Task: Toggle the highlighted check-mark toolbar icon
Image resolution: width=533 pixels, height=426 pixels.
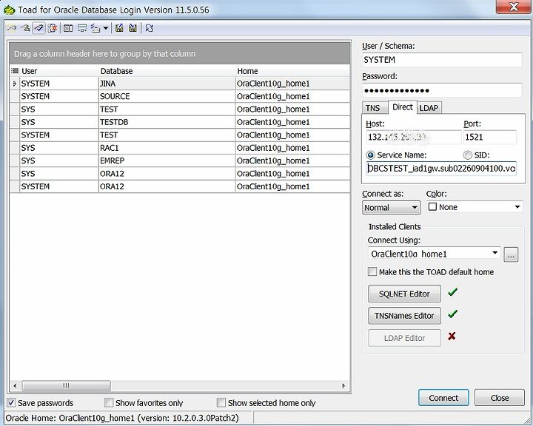Action: coord(38,28)
